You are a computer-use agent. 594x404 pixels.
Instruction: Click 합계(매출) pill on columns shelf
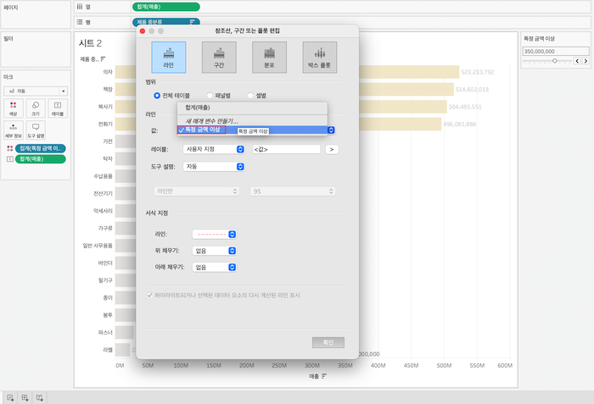tap(166, 7)
